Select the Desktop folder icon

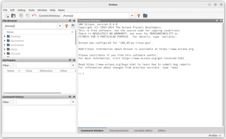tap(8, 36)
